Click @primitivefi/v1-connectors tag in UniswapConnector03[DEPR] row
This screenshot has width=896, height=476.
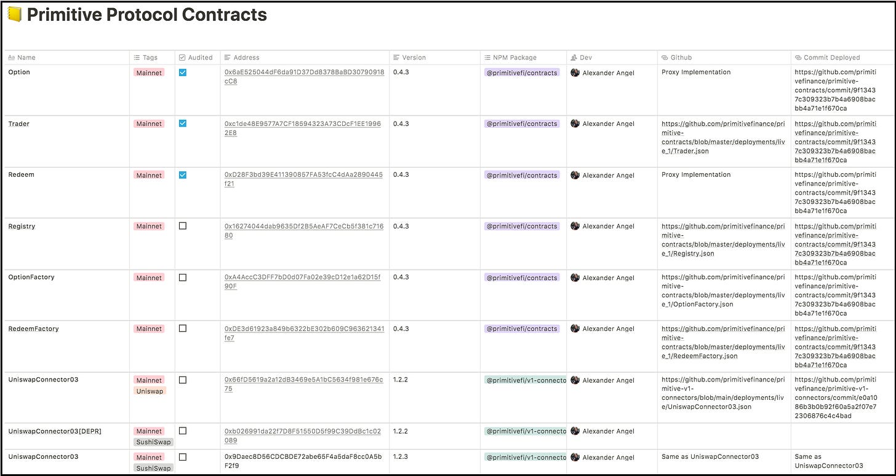[525, 431]
